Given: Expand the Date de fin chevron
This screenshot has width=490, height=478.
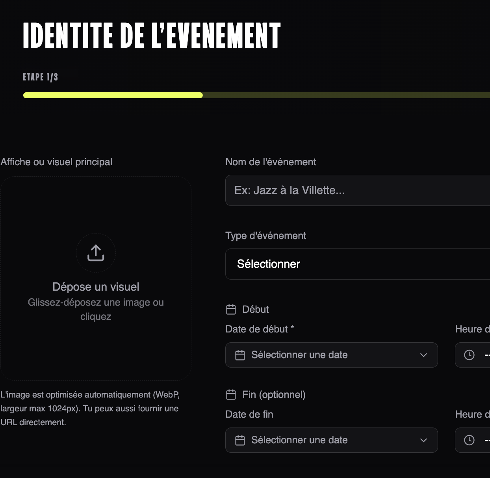Looking at the screenshot, I should tap(423, 440).
